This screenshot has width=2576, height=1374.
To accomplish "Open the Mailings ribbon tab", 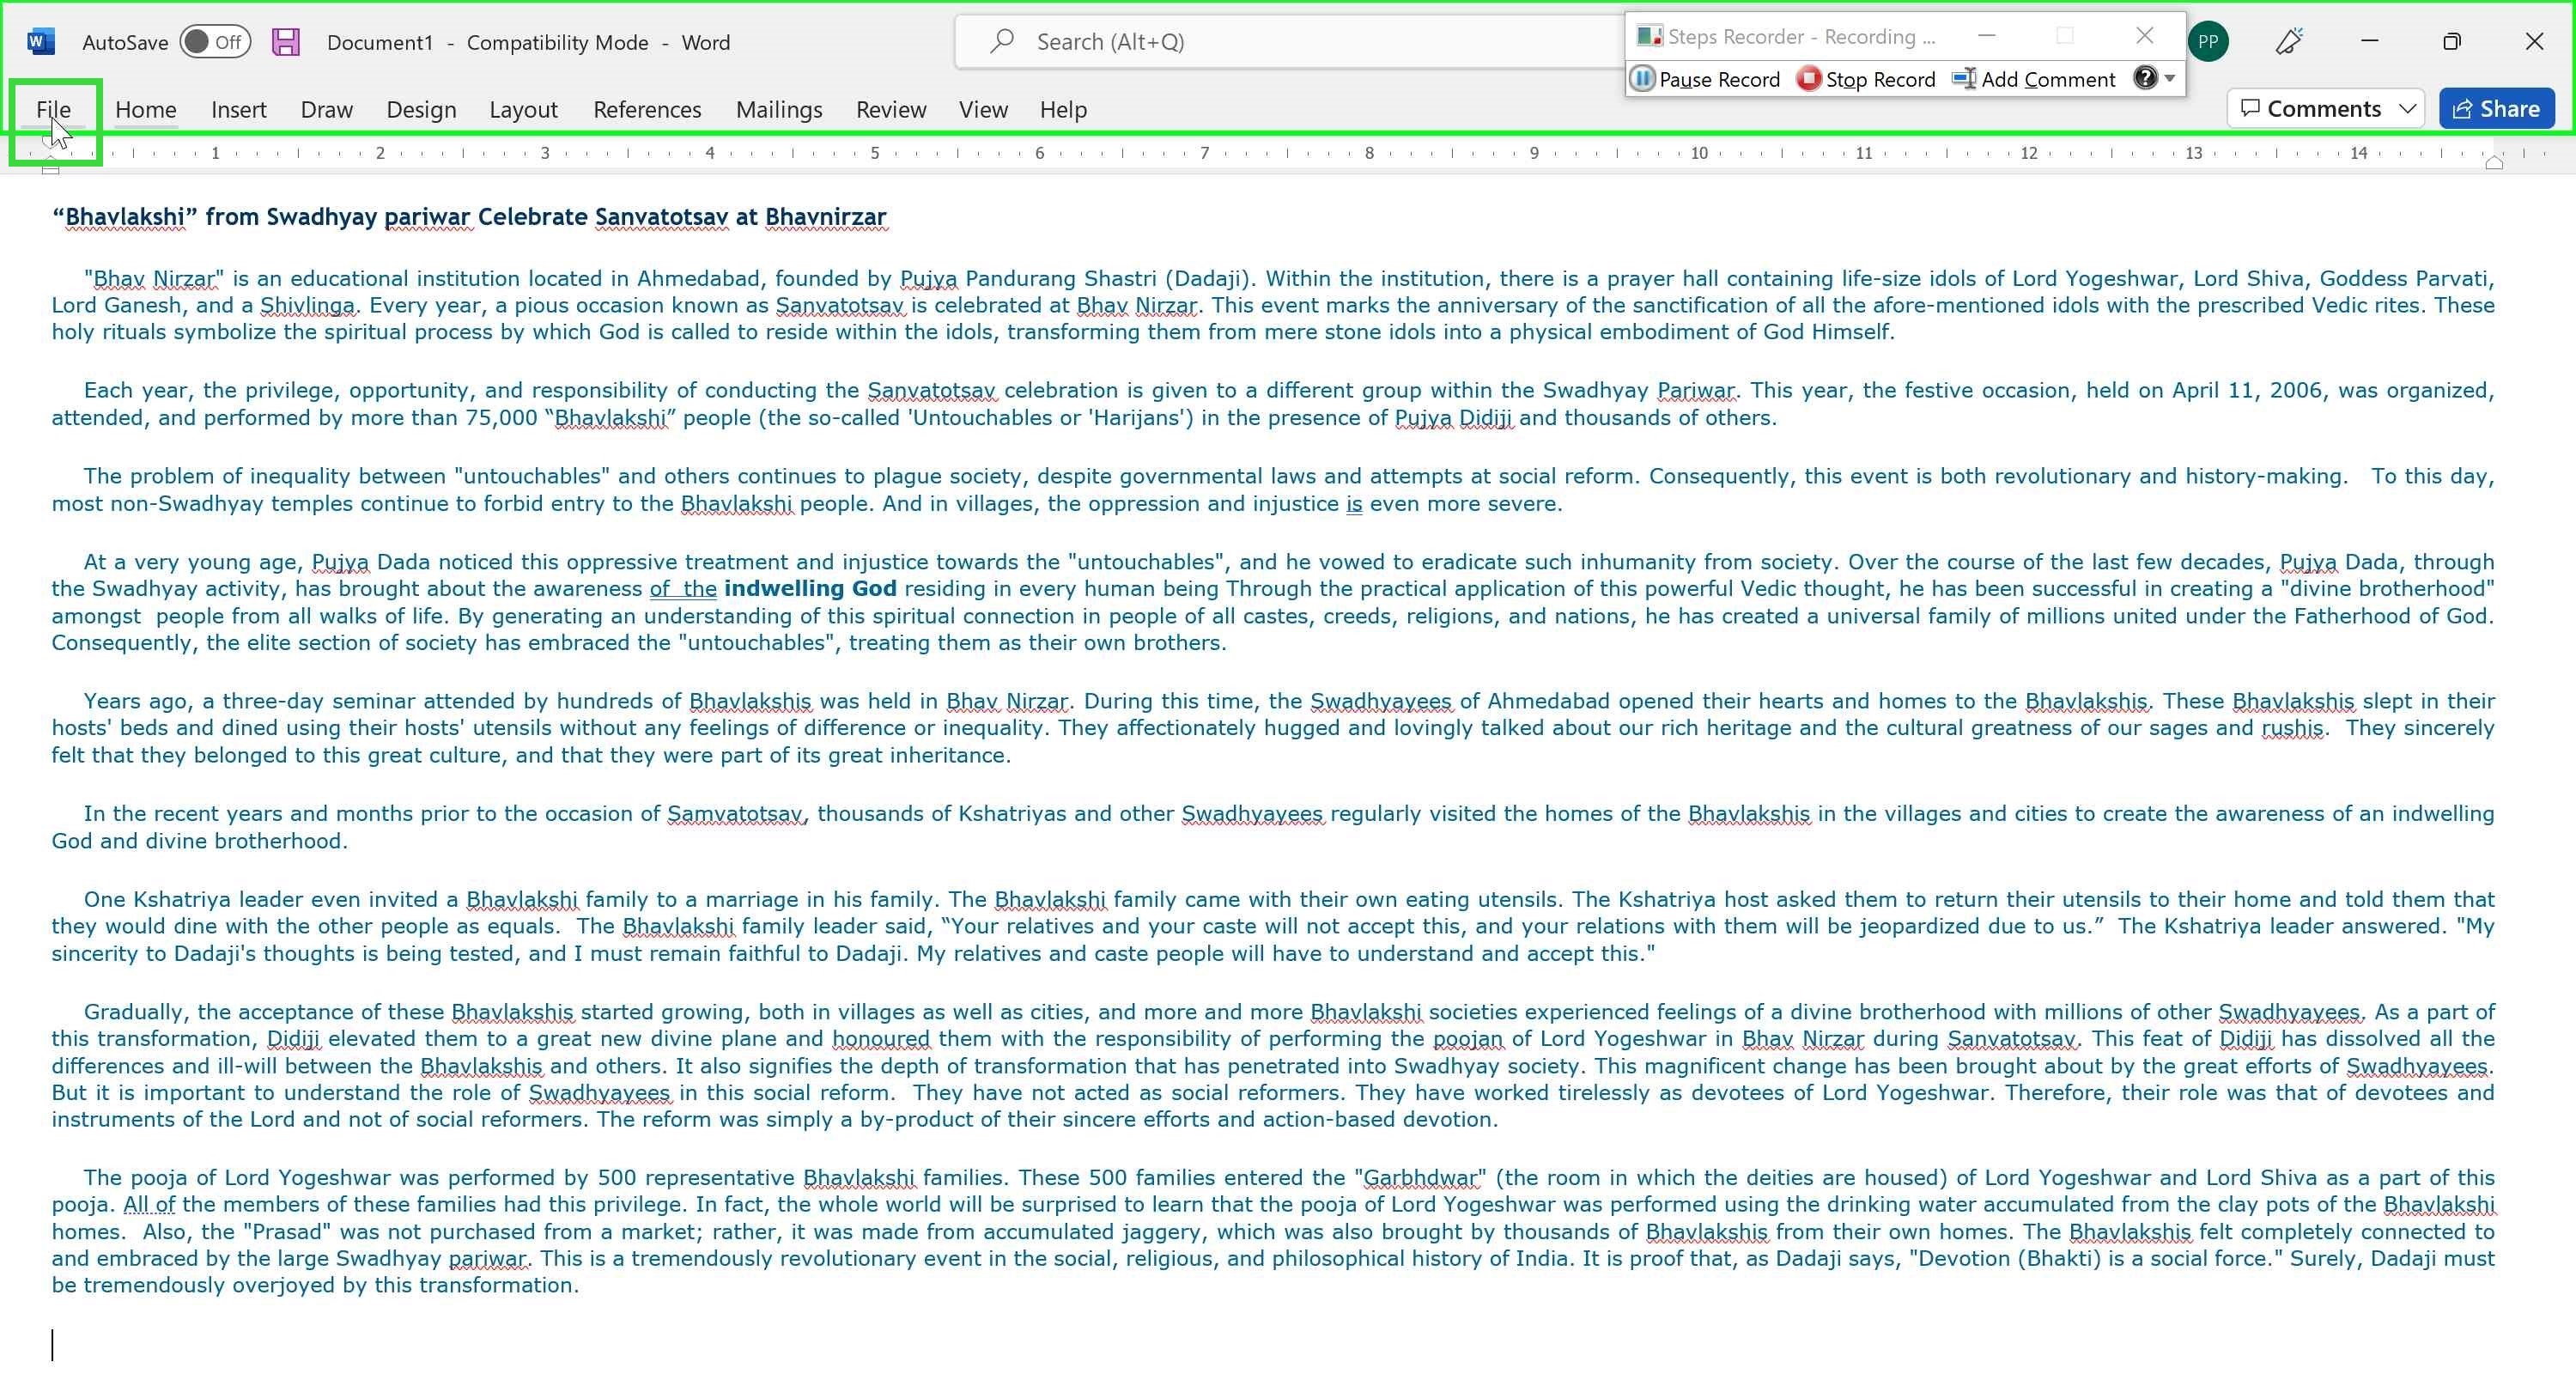I will [x=779, y=109].
